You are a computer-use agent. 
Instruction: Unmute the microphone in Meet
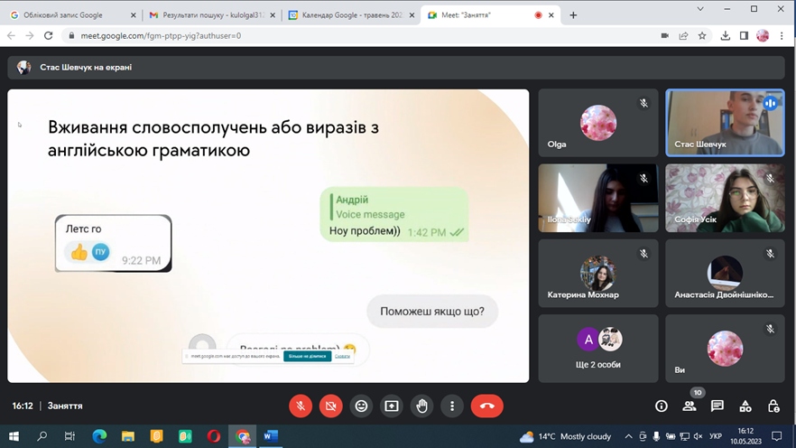301,406
